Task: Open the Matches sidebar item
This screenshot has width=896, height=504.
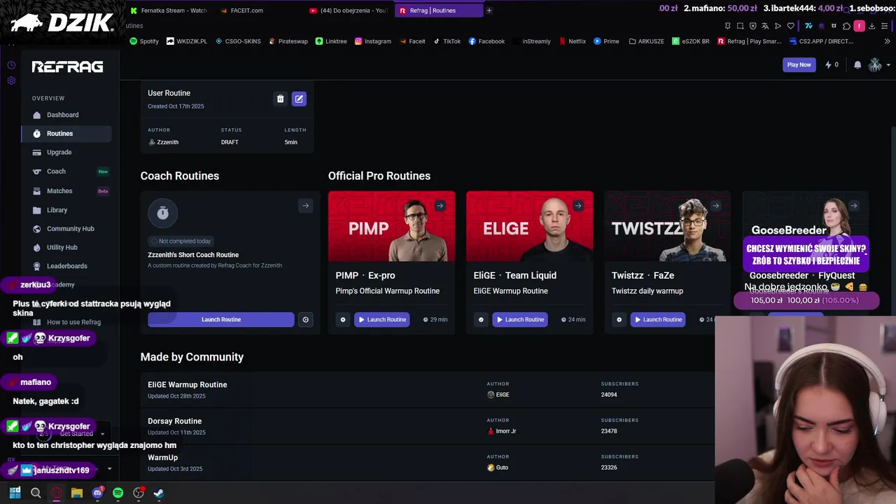Action: pos(66,190)
